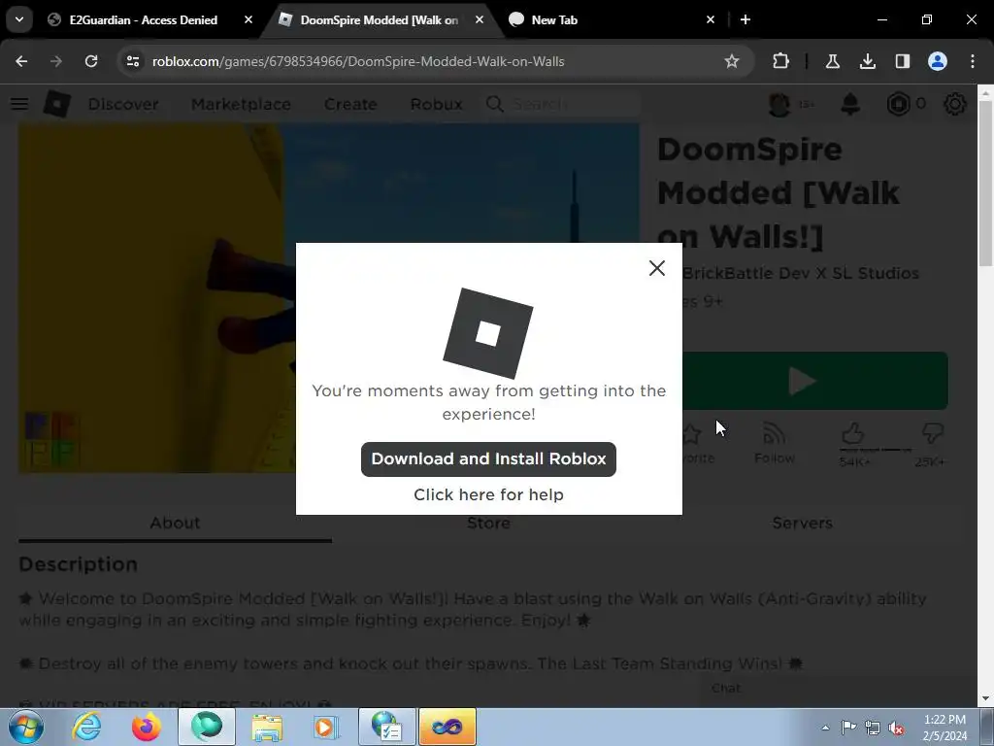The image size is (994, 746).
Task: Bookmark this page with the star icon
Action: tap(732, 61)
